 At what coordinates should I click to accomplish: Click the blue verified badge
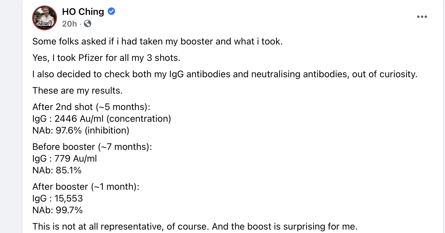coord(111,11)
